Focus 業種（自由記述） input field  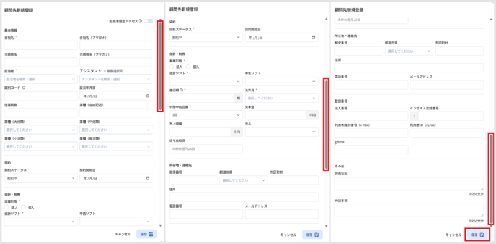116,113
